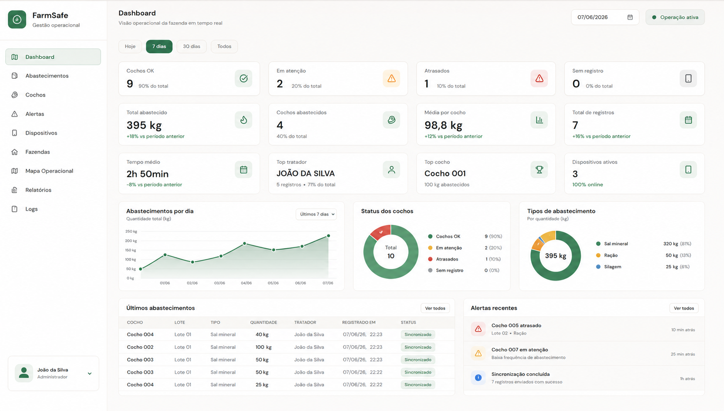The image size is (724, 411).
Task: Click the 100 kg quantity cell
Action: [263, 347]
